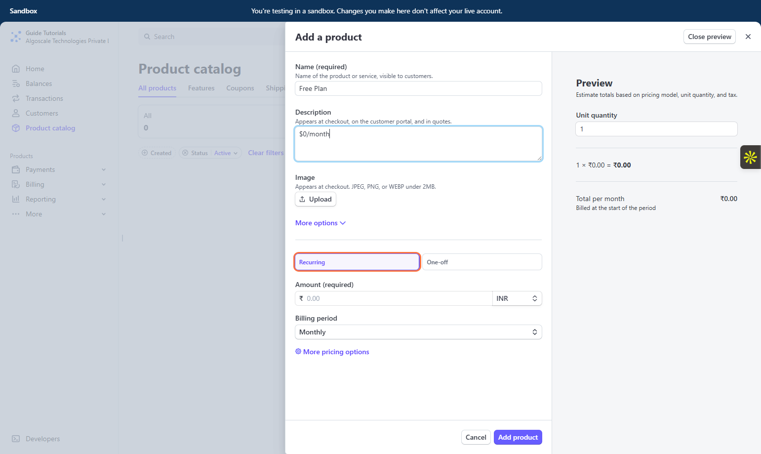
Task: Click the Close preview button
Action: [x=709, y=37]
